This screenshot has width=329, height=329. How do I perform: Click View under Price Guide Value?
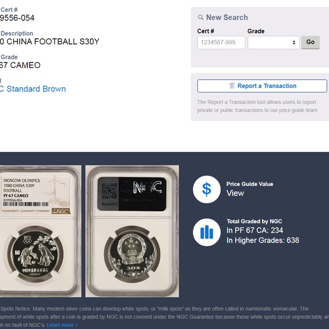pos(235,193)
